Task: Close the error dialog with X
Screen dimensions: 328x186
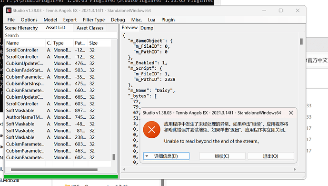Action: tap(291, 113)
